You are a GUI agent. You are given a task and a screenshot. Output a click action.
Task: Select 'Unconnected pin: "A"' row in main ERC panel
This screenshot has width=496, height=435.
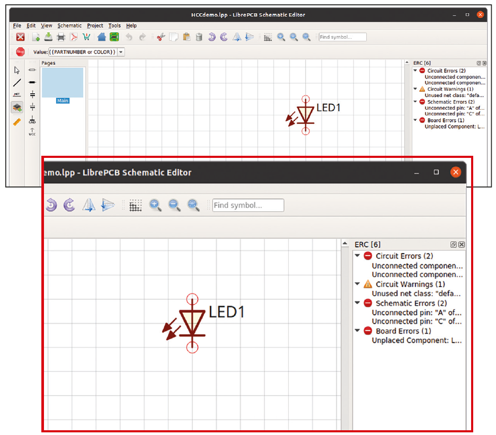click(x=454, y=108)
